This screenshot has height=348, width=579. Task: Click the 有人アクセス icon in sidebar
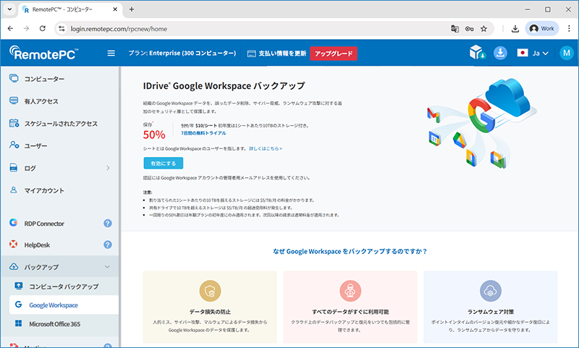click(x=14, y=101)
